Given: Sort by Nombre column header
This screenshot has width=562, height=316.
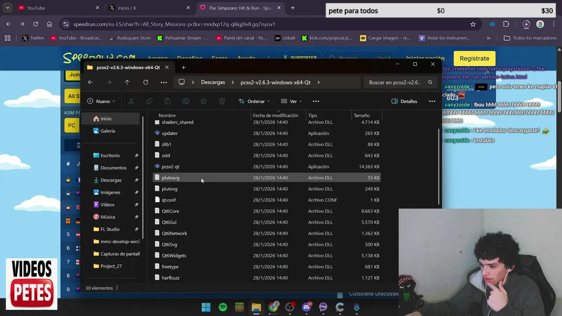Looking at the screenshot, I should pos(167,115).
